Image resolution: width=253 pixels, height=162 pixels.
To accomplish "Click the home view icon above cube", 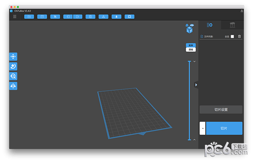I will click(187, 25).
